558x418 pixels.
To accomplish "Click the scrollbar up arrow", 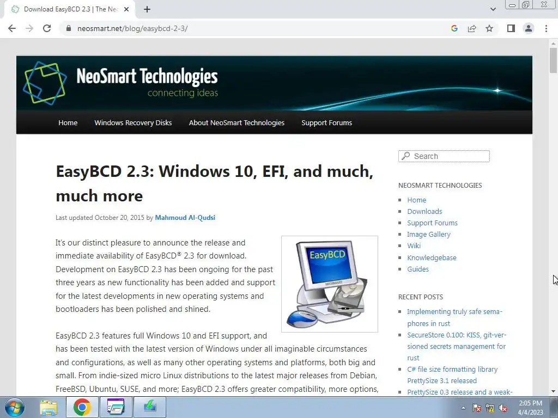I will pyautogui.click(x=553, y=44).
